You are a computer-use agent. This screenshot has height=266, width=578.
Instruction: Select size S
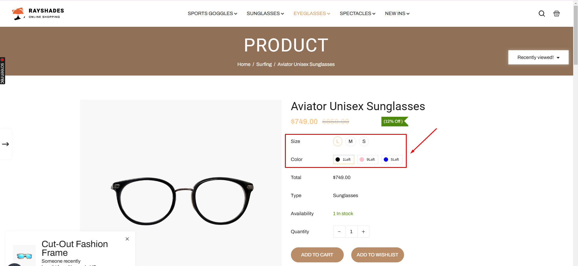tap(364, 141)
